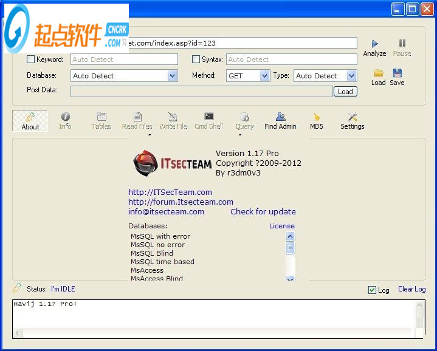Select 'MsSQL time based' list entry
Viewport: 437px width, 351px height.
(x=162, y=262)
